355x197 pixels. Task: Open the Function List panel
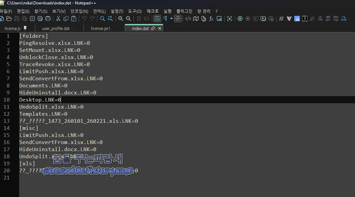point(211,19)
